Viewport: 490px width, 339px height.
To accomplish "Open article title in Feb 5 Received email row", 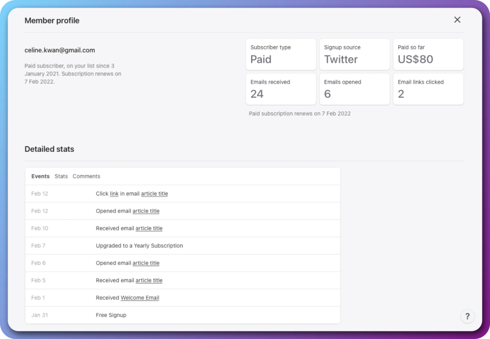I will [x=149, y=281].
